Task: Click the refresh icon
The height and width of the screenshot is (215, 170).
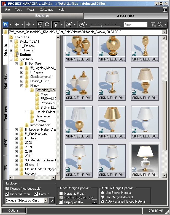Action: [x=47, y=24]
